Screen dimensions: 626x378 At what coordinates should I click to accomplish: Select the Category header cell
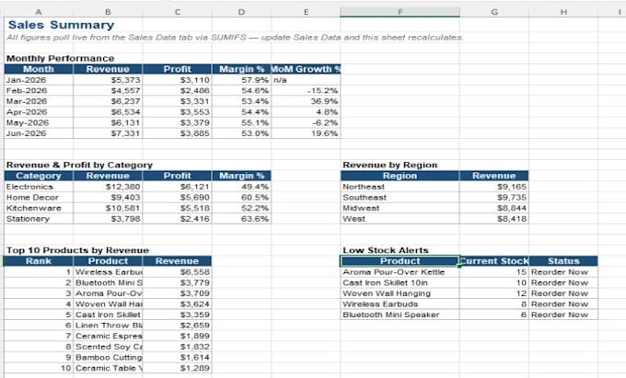[39, 176]
